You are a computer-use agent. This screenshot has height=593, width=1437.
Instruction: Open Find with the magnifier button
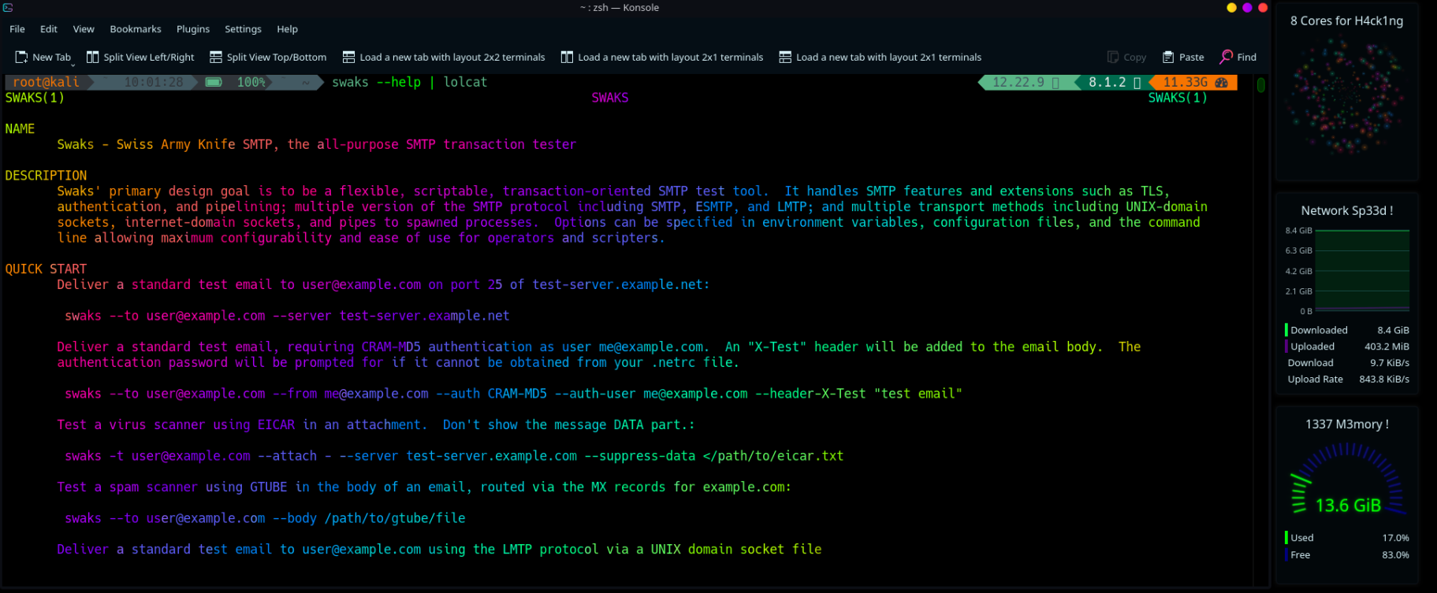(x=1238, y=57)
